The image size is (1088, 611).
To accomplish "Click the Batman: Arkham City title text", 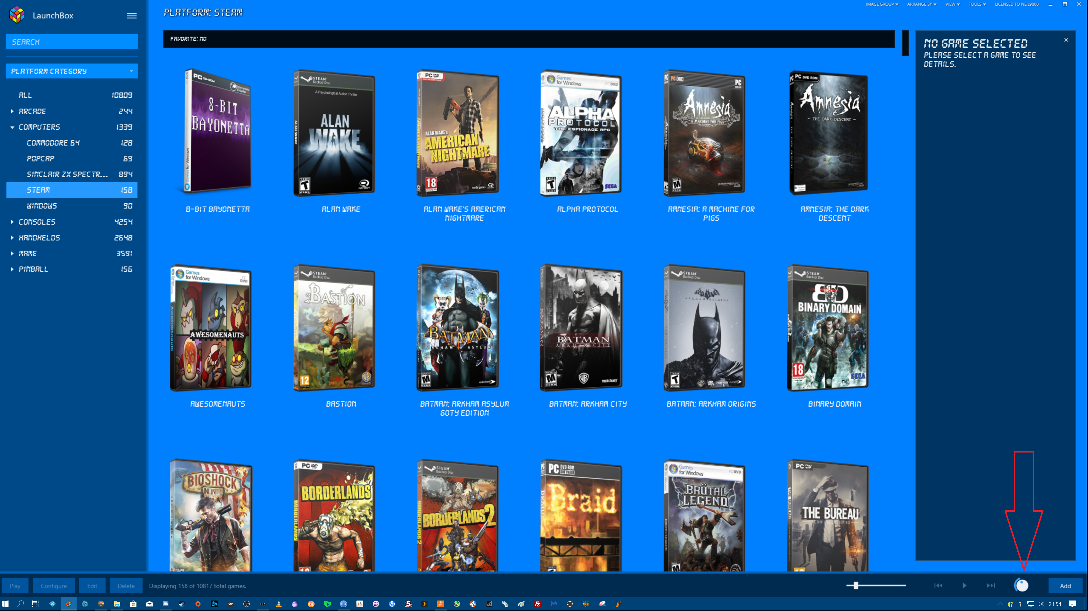I will pyautogui.click(x=588, y=404).
